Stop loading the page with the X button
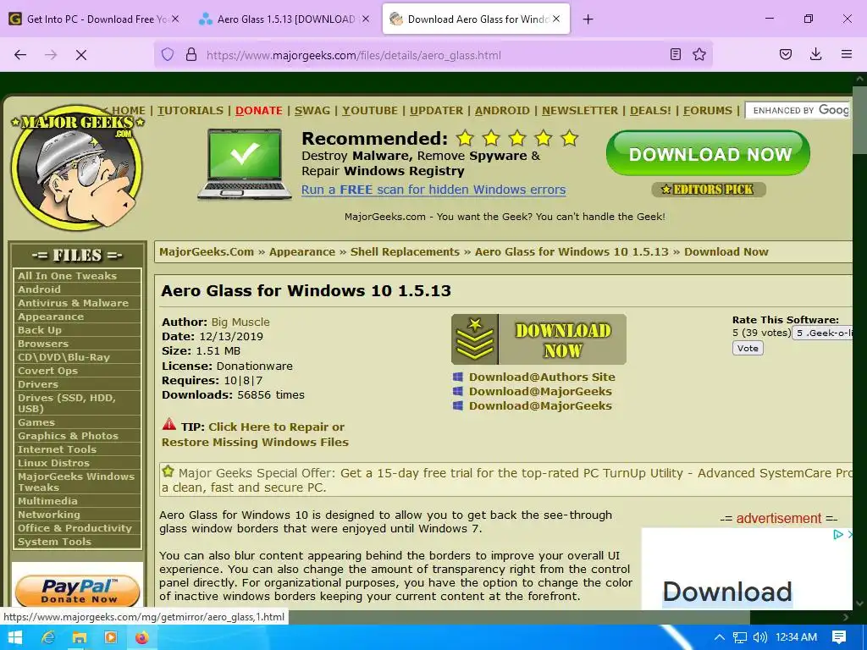867x650 pixels. point(80,55)
